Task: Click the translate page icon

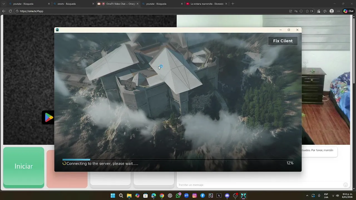Action: point(296,11)
